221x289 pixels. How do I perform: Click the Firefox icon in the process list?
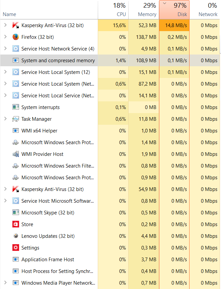point(16,37)
